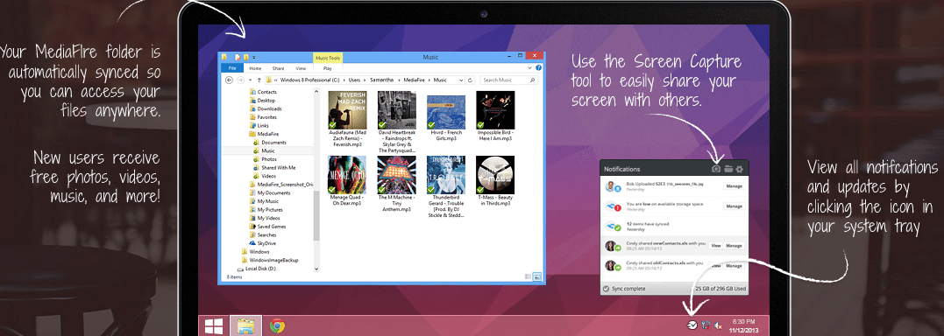Open the Screen Capture camera icon in Notifications
The width and height of the screenshot is (944, 336).
[716, 170]
